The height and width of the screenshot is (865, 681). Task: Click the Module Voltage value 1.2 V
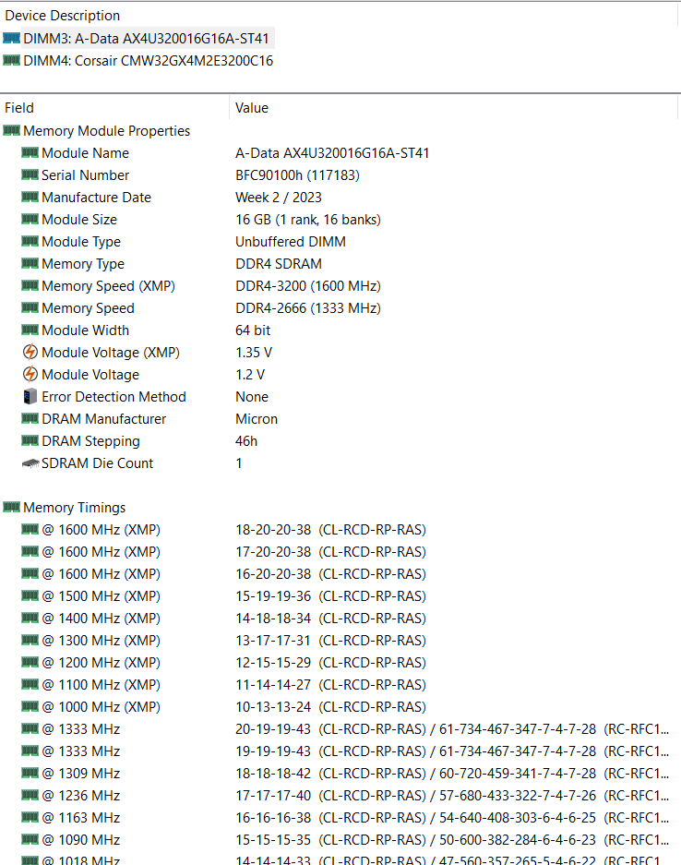[250, 375]
